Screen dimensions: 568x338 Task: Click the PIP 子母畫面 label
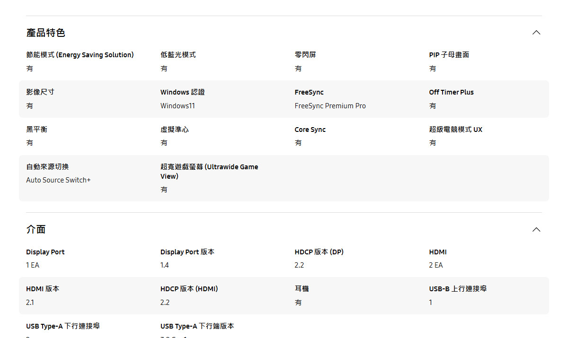(x=449, y=55)
